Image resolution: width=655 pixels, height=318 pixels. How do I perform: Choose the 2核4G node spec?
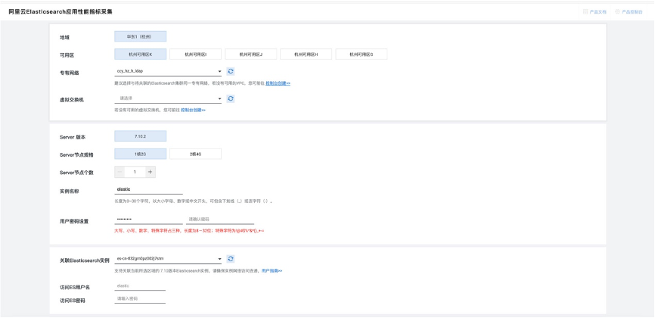(195, 154)
